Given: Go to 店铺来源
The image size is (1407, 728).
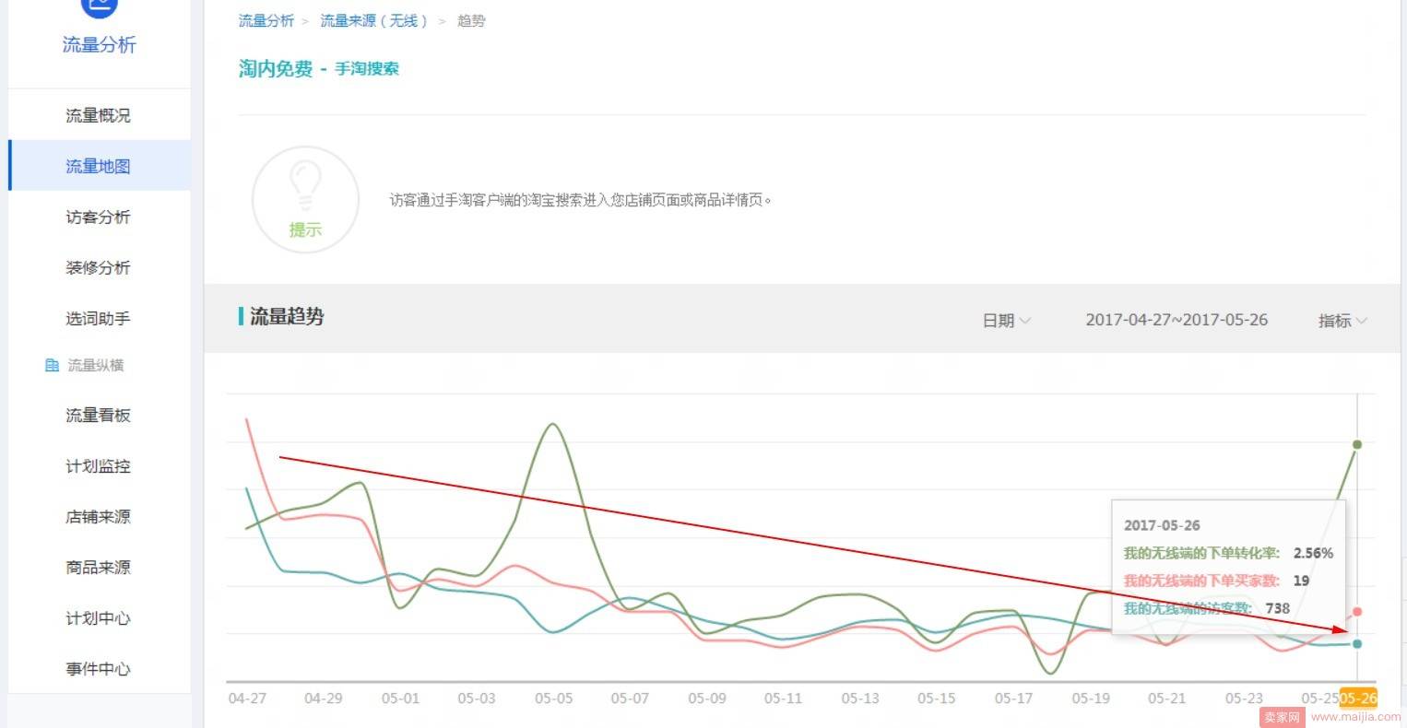Looking at the screenshot, I should (x=98, y=516).
